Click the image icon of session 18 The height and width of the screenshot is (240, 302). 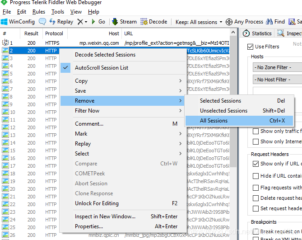(x=5, y=173)
